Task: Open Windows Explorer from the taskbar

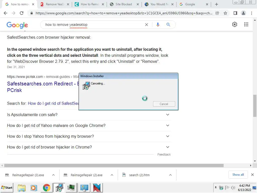Action: [x=22, y=188]
